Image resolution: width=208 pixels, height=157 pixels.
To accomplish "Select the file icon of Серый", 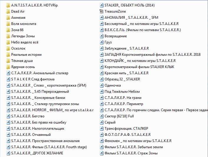I will click(101, 122).
